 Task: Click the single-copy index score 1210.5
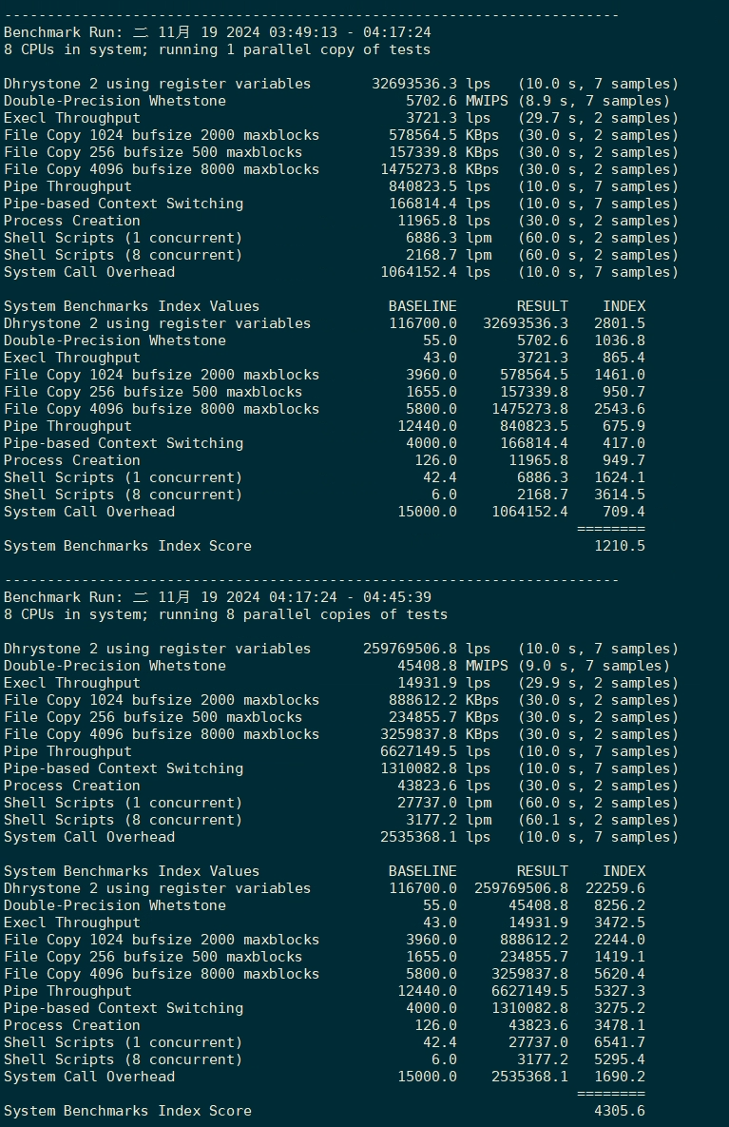tap(620, 546)
